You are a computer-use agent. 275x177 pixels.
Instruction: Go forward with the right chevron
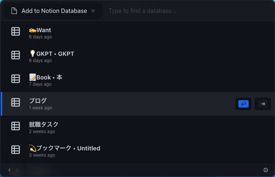(17, 170)
